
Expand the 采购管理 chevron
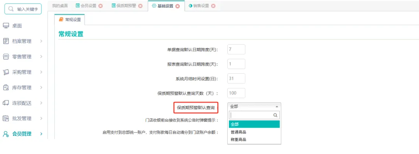click(x=42, y=72)
